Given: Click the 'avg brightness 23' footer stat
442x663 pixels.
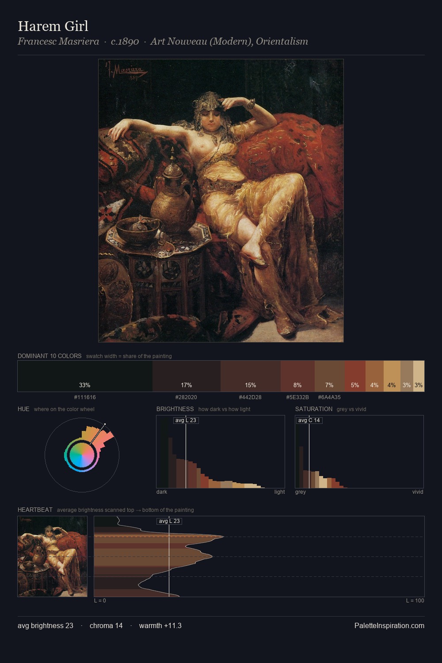Looking at the screenshot, I should pos(46,626).
